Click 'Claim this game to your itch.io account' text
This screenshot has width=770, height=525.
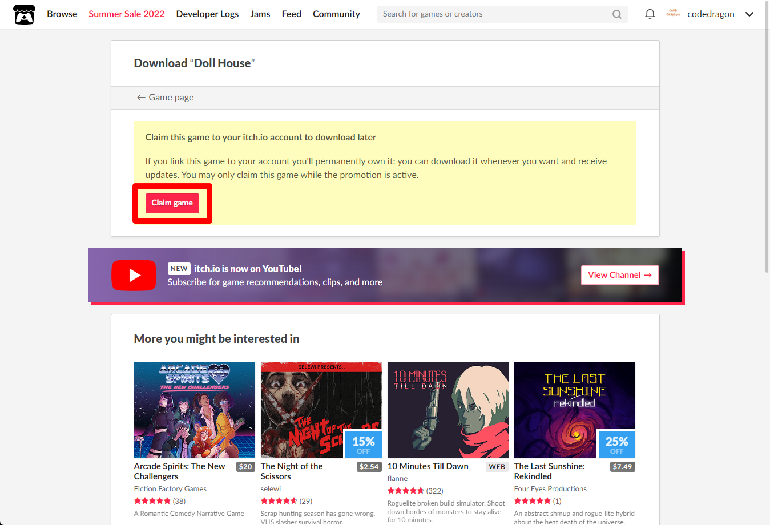tap(260, 138)
